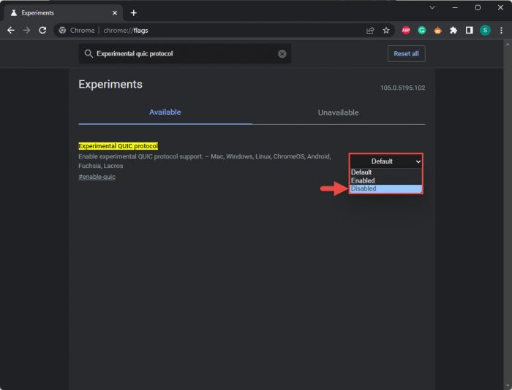Focus the flags search field

(x=185, y=54)
